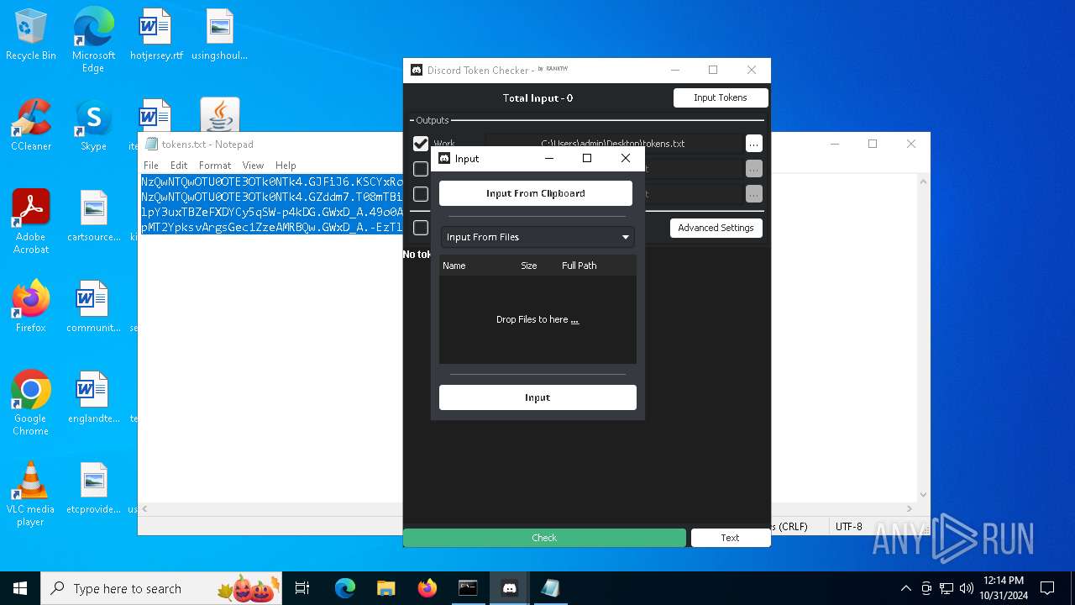Open Task View on the taskbar
This screenshot has width=1075, height=605.
coord(302,588)
